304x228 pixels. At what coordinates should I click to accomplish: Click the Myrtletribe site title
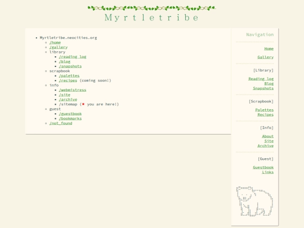click(x=151, y=17)
